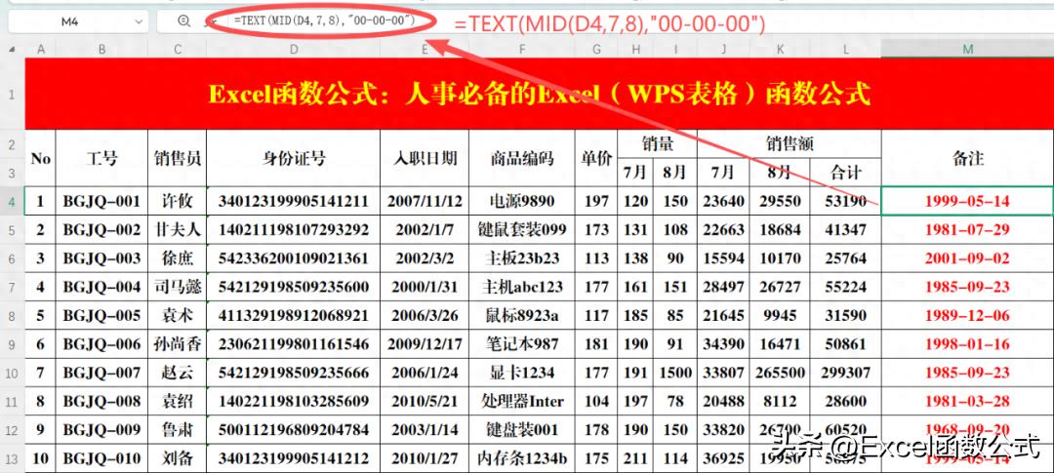Select August volume cell '1500'
The image size is (1054, 473).
point(675,373)
